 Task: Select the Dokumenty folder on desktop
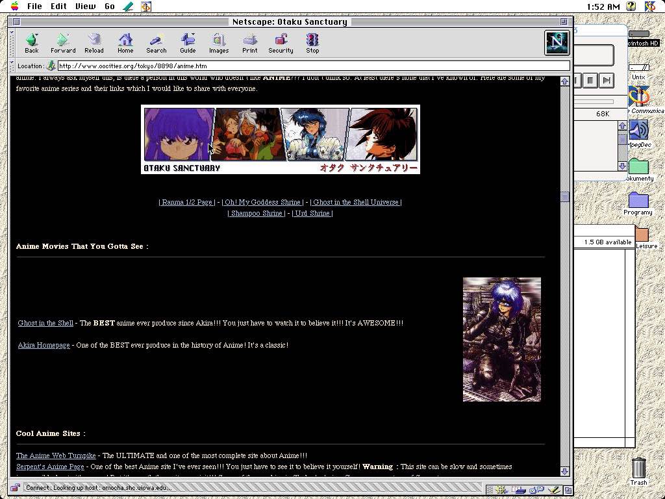639,169
